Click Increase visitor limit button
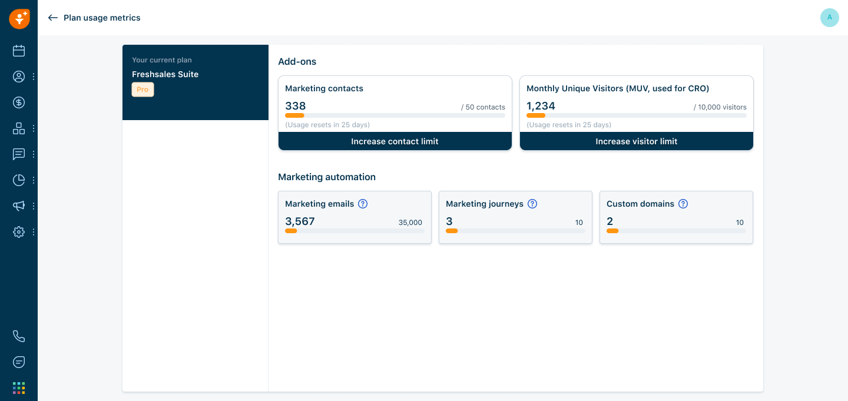 click(637, 141)
